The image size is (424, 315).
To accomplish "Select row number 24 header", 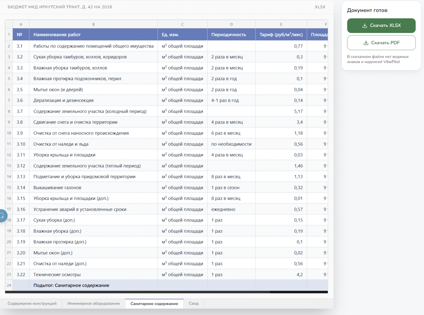I will 9,285.
